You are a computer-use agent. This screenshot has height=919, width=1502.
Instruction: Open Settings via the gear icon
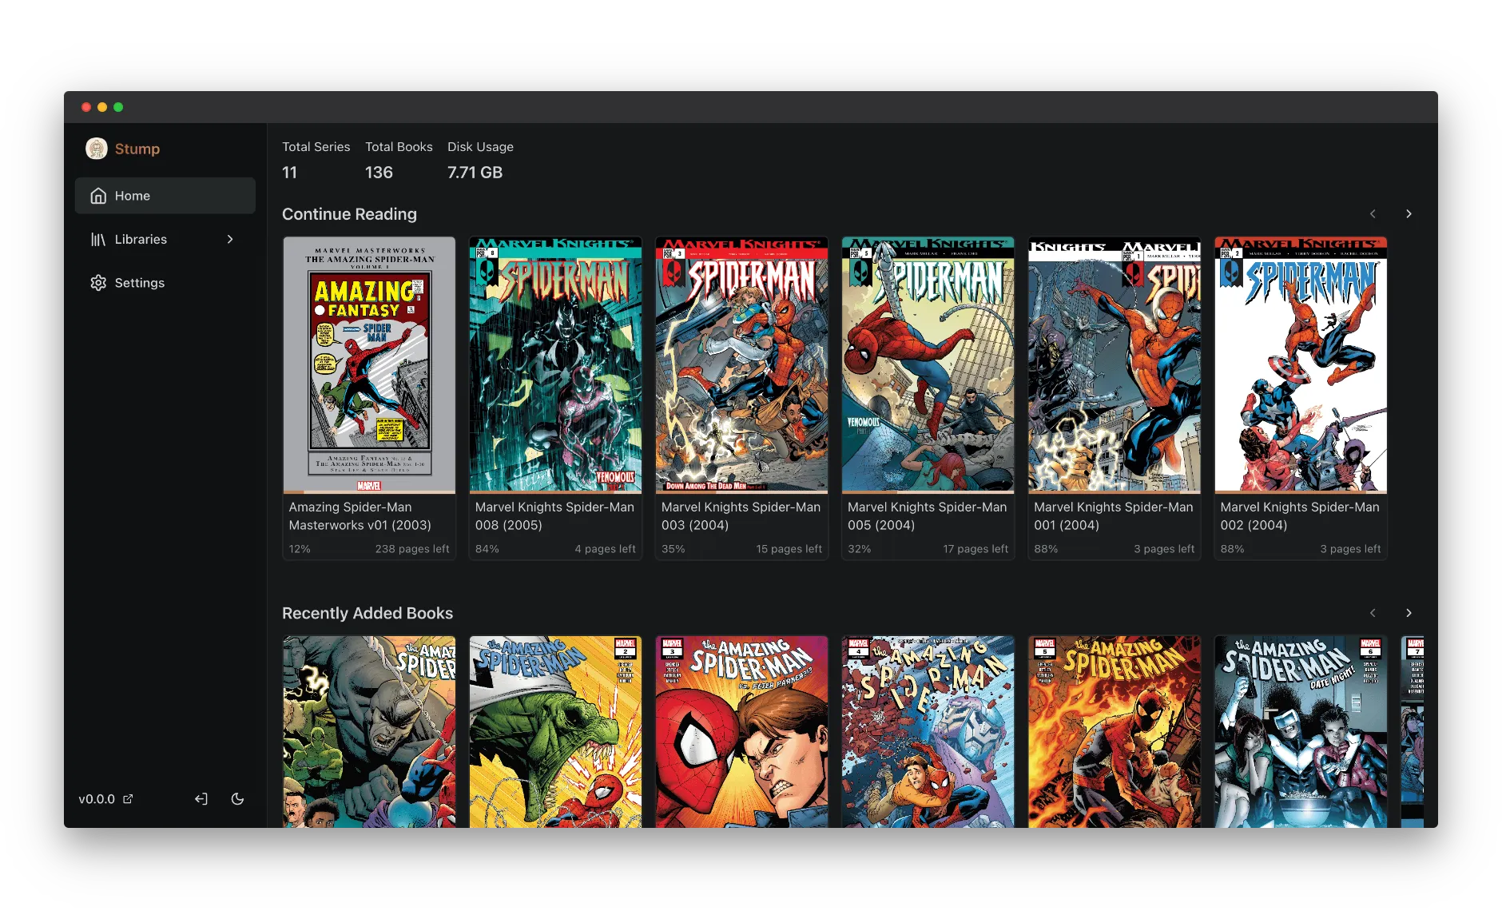pos(98,283)
